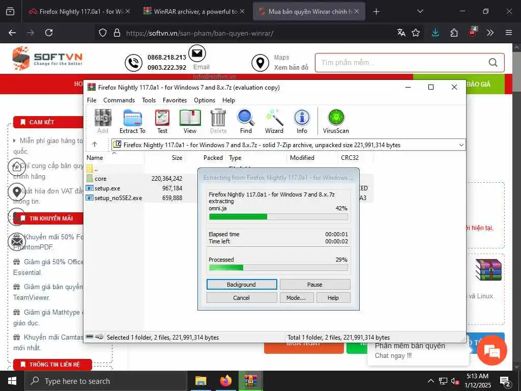Launch the Wizard tool
521x391 pixels.
click(274, 122)
